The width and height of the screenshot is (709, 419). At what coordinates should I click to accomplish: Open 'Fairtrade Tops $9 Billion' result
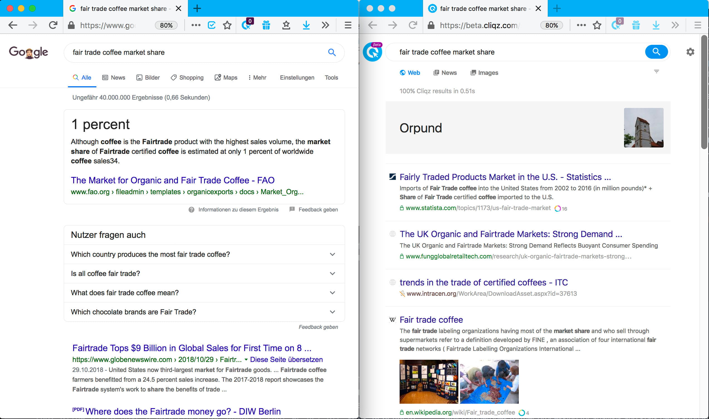tap(192, 348)
